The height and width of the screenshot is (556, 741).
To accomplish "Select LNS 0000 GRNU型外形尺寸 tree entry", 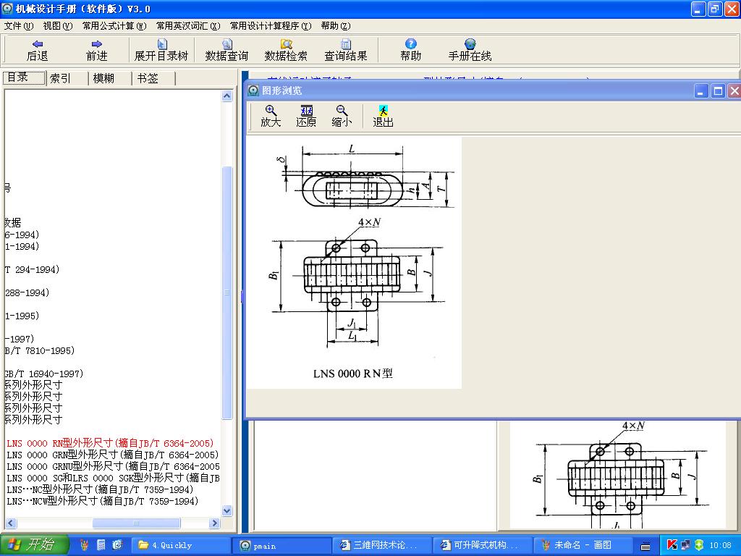I will click(x=113, y=466).
